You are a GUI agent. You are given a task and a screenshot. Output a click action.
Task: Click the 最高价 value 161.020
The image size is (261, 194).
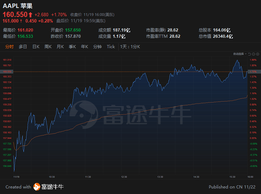point(25,30)
